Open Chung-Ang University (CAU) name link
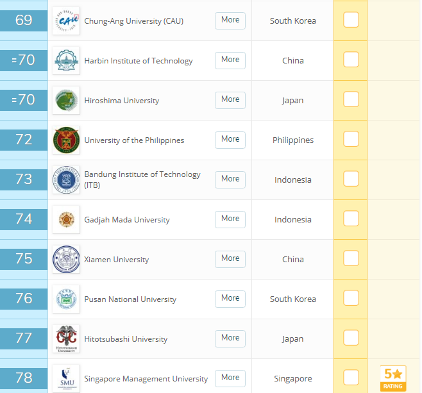Image resolution: width=422 pixels, height=393 pixels. tap(134, 21)
